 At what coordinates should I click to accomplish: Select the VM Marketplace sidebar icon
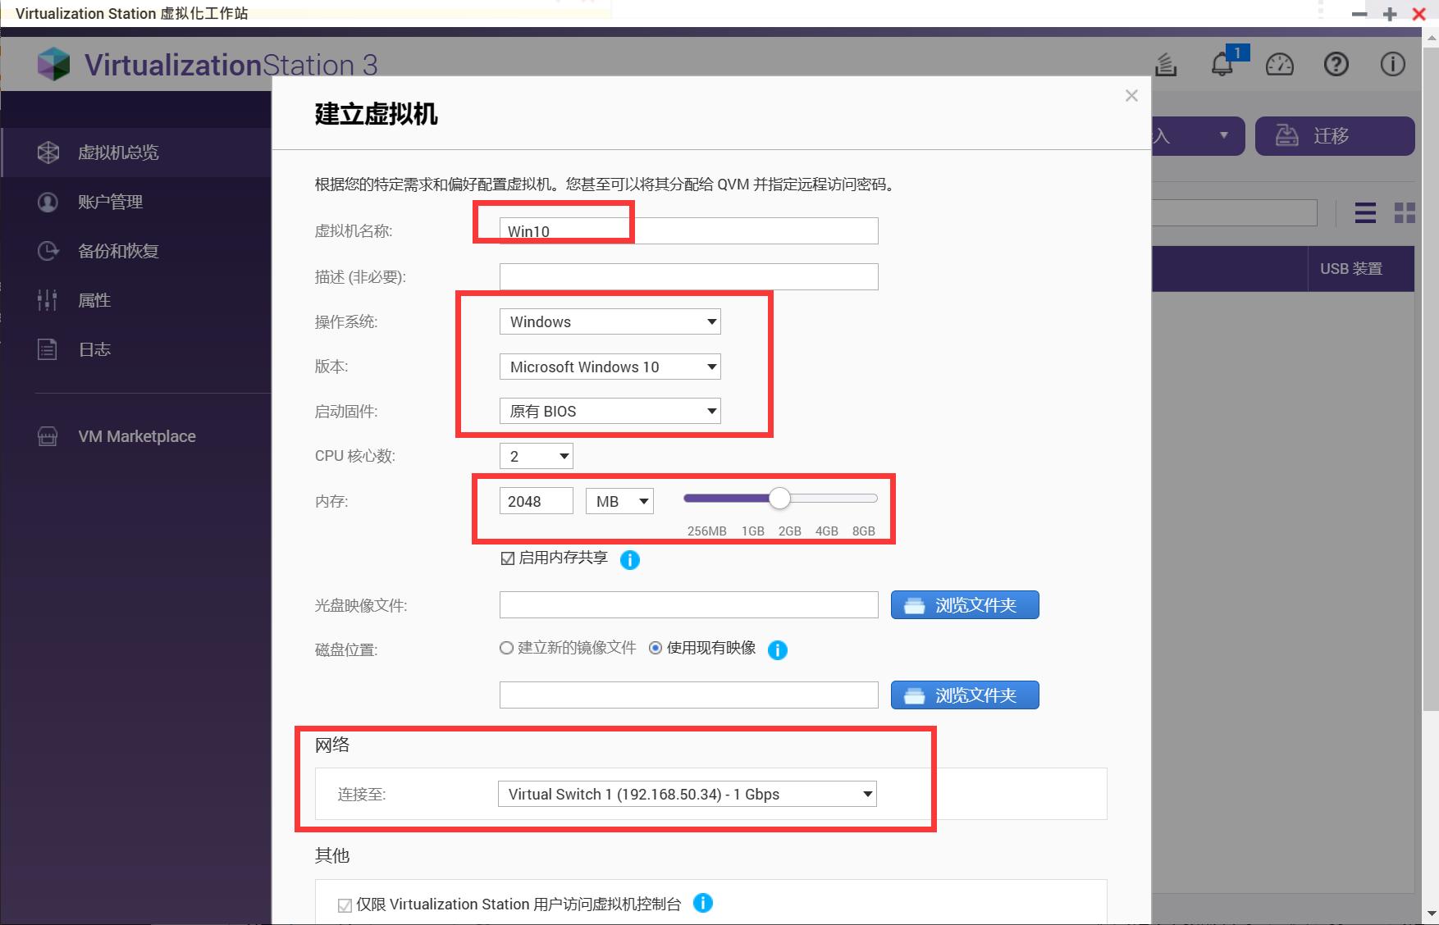coord(48,435)
